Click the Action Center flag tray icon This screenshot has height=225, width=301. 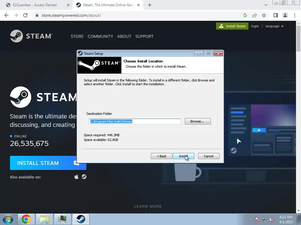257,219
